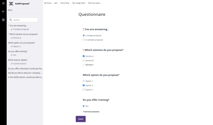Check the Service B checkbox
The image size is (213, 125).
point(84,60)
